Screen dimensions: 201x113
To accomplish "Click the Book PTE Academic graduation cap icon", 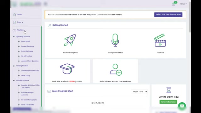I will tap(67, 69).
